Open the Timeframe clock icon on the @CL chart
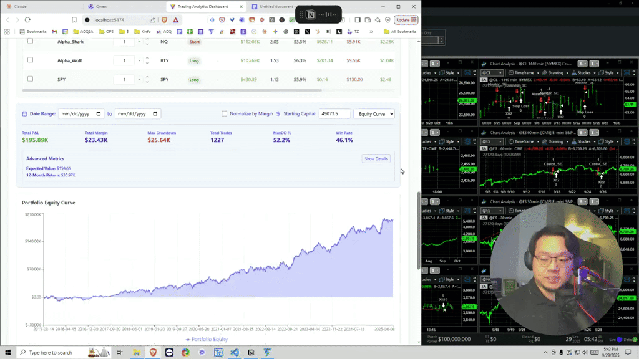Viewport: 639px width, 359px height. 510,73
